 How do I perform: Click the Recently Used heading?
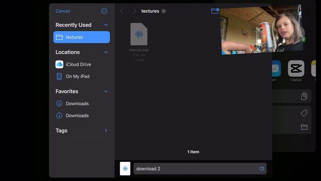pos(74,25)
